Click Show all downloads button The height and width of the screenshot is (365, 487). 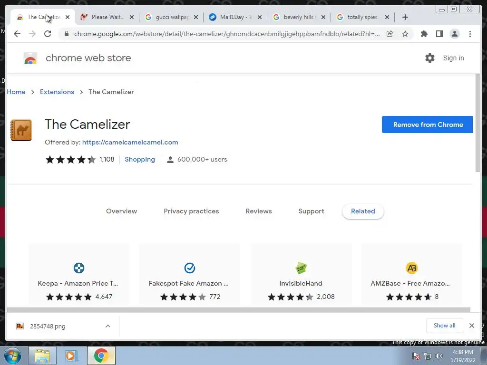point(445,326)
